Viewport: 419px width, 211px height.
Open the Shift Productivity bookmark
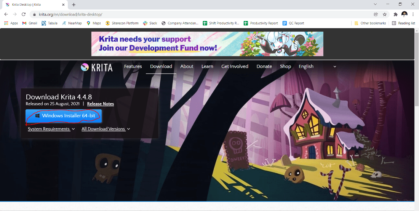click(x=221, y=23)
